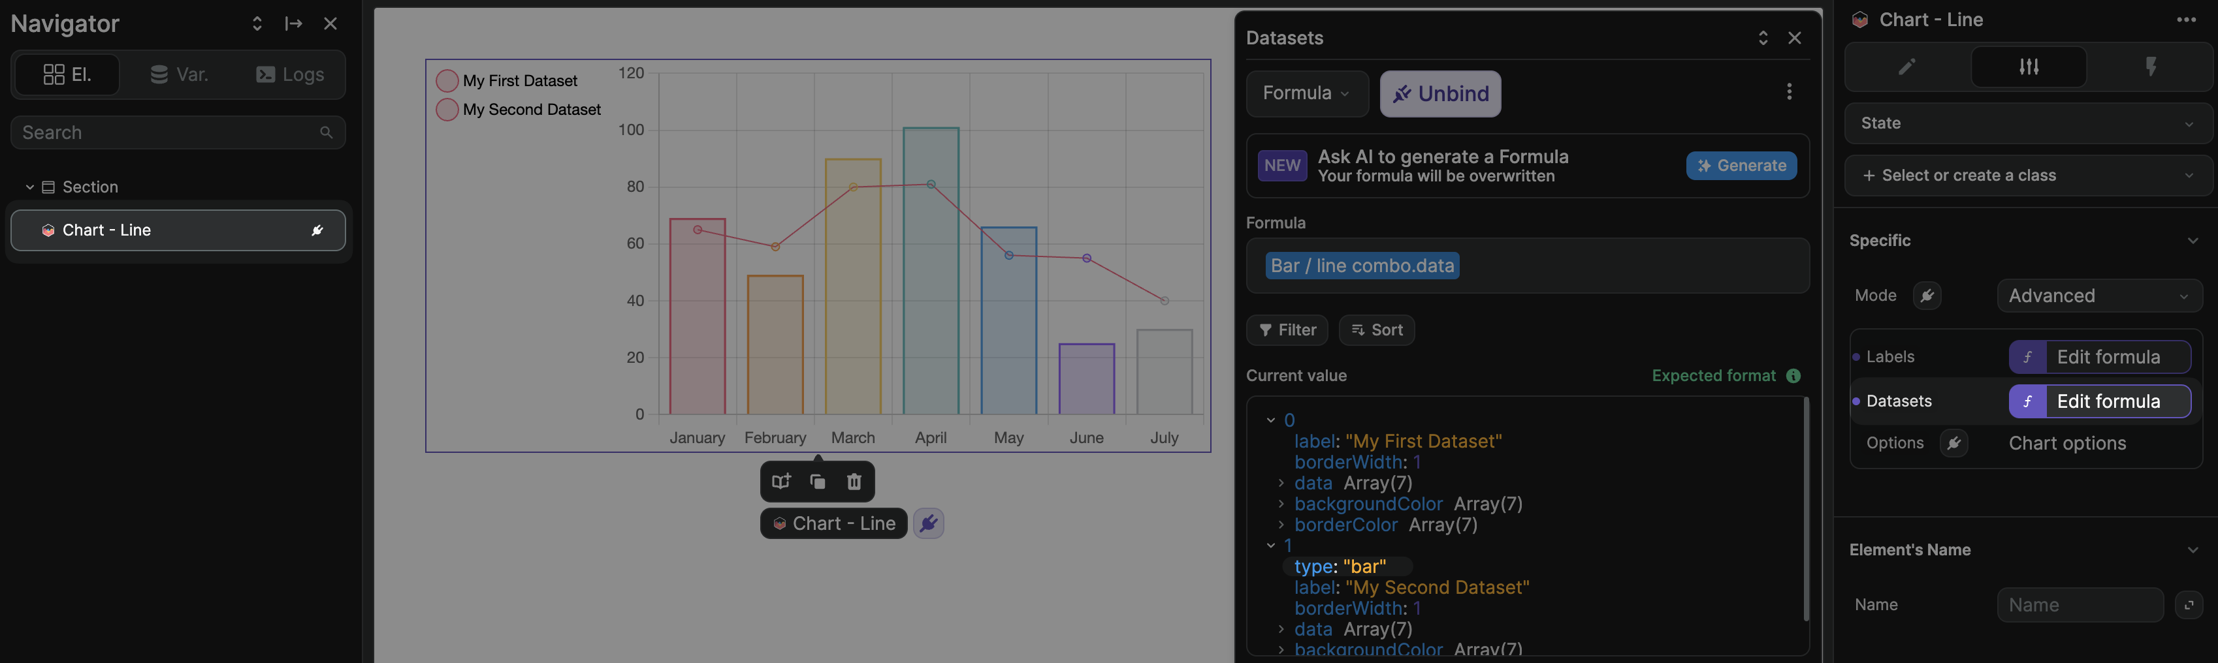2218x663 pixels.
Task: Click the workflows lightning bolt icon
Action: click(x=2151, y=66)
